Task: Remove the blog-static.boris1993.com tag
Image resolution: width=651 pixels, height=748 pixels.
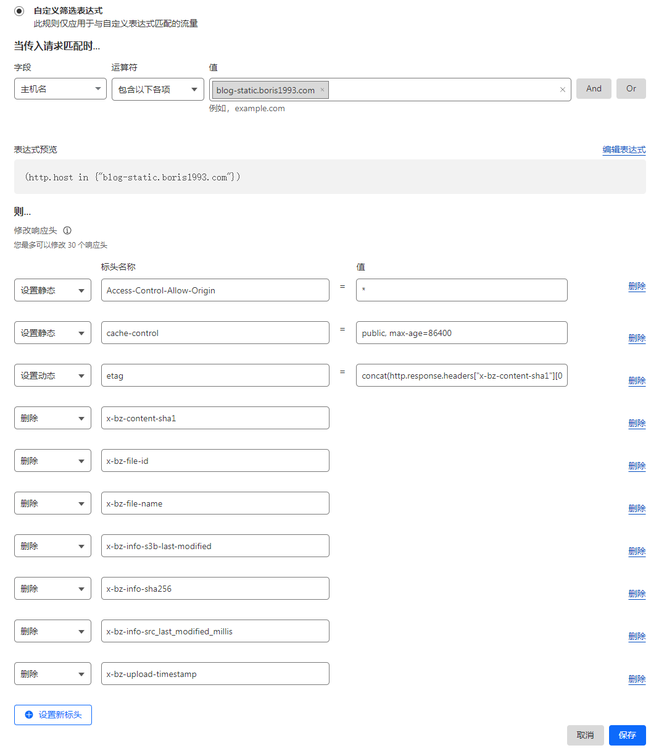Action: click(322, 90)
